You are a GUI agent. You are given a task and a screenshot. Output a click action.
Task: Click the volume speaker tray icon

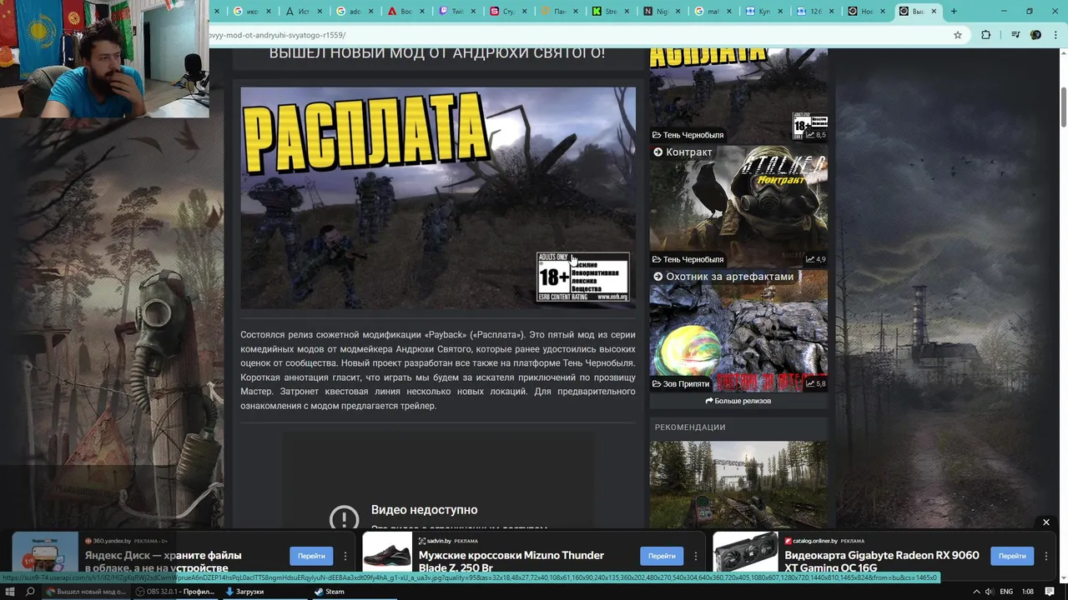989,592
